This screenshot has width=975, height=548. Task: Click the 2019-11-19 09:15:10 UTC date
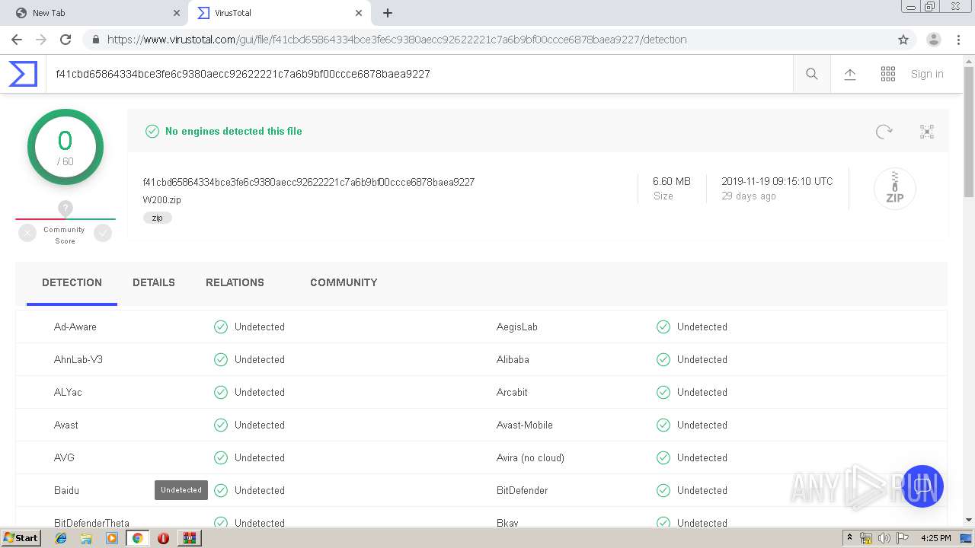coord(777,181)
